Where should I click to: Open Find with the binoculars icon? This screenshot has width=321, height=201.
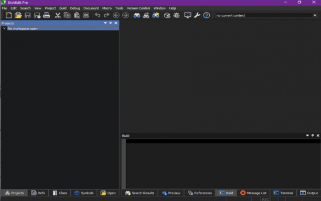[137, 15]
